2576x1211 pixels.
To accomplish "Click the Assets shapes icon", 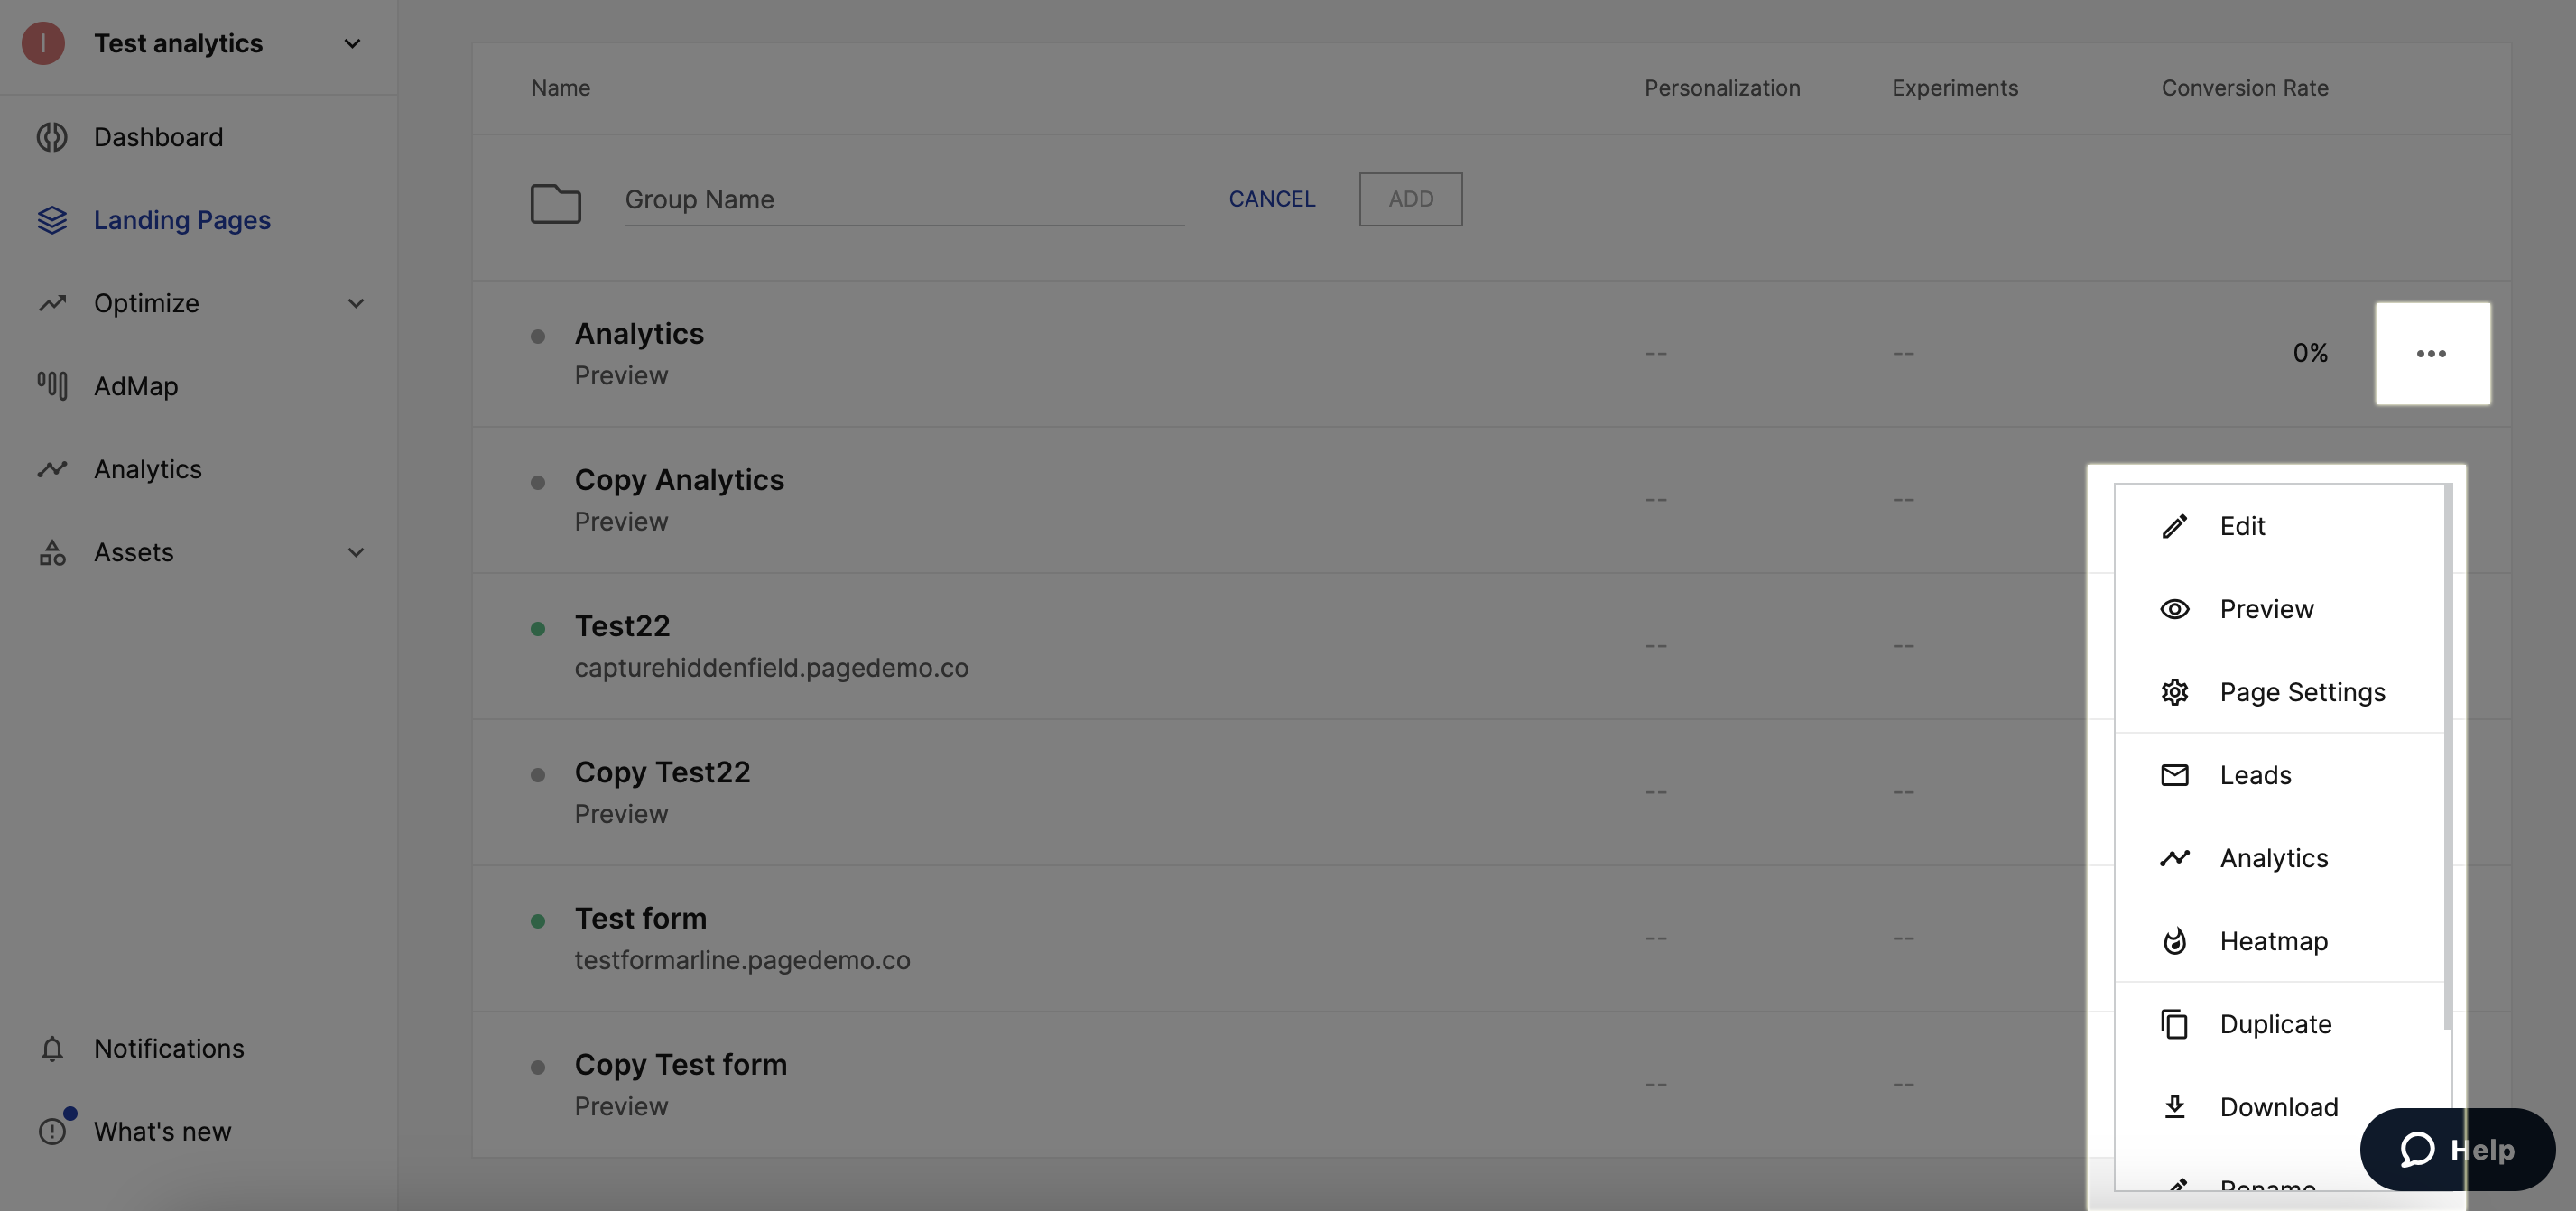I will (x=52, y=552).
